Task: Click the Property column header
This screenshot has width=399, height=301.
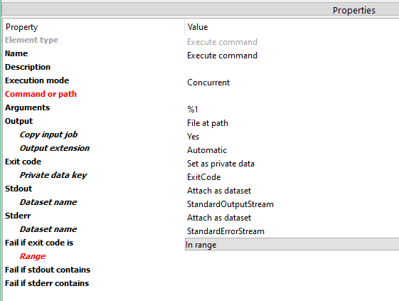Action: tap(22, 27)
